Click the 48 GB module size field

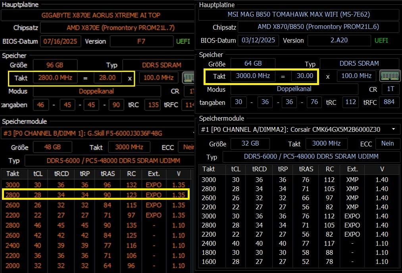tap(52, 147)
